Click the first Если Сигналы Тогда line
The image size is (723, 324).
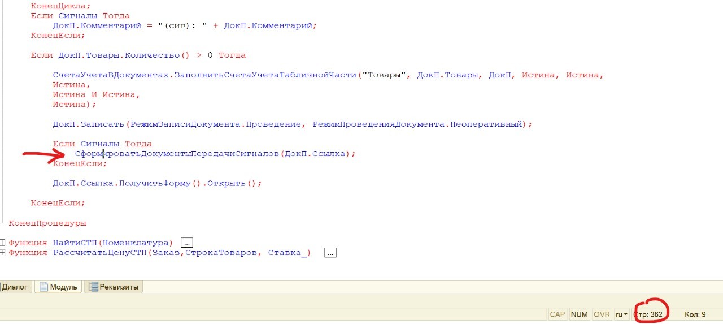coord(80,15)
